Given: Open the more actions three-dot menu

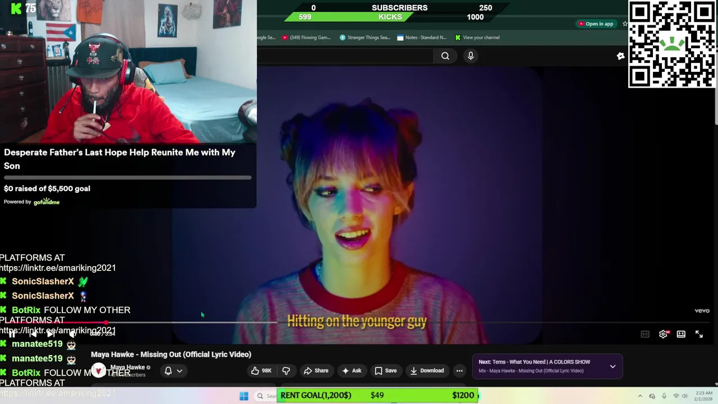Looking at the screenshot, I should point(459,370).
